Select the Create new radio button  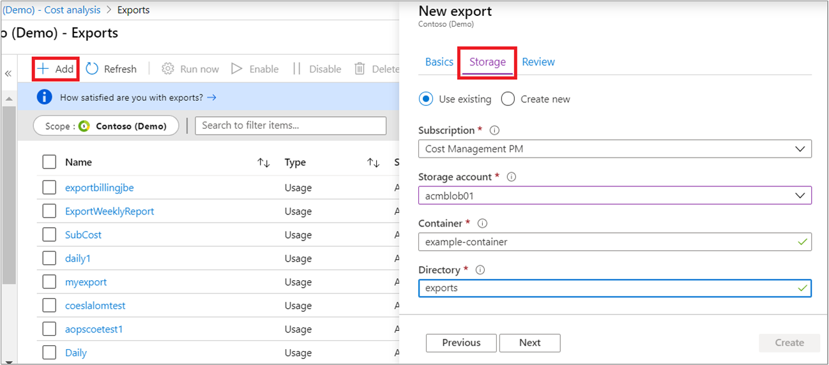click(x=508, y=99)
